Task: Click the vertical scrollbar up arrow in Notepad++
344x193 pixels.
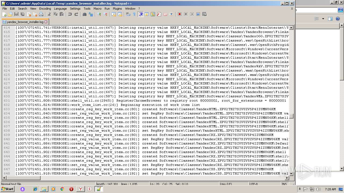Action: point(291,28)
